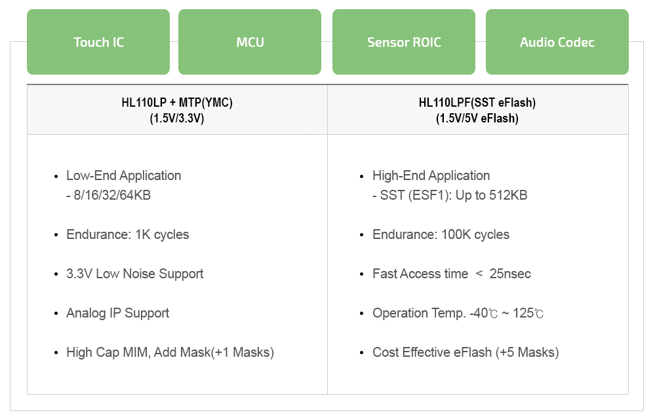Click High Cap MIM, Add Mask item
Image resolution: width=655 pixels, height=419 pixels.
(170, 352)
